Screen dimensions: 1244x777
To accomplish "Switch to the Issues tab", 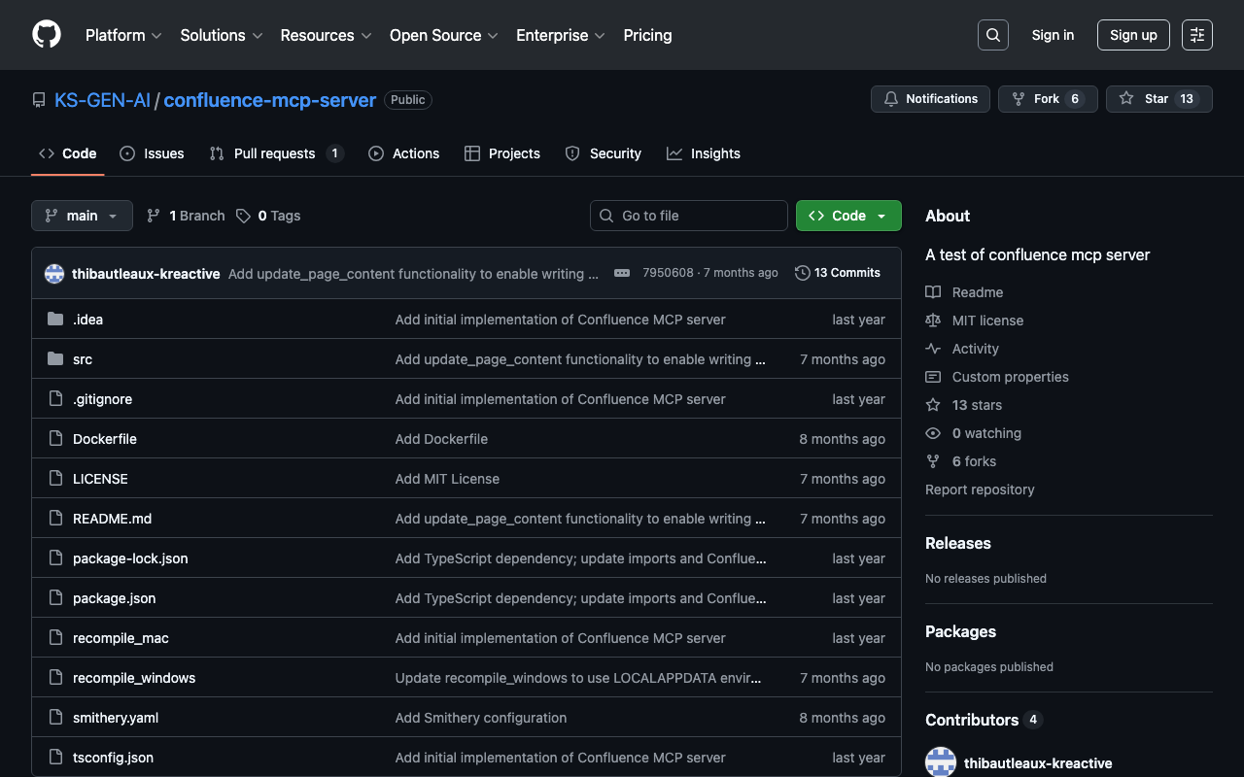I will [x=153, y=153].
